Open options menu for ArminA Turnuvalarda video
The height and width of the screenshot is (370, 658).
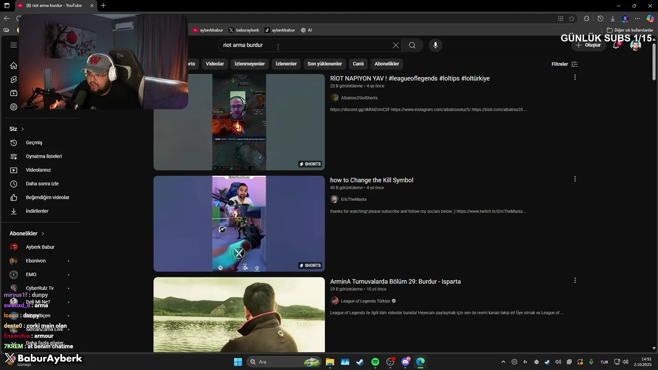pos(575,281)
